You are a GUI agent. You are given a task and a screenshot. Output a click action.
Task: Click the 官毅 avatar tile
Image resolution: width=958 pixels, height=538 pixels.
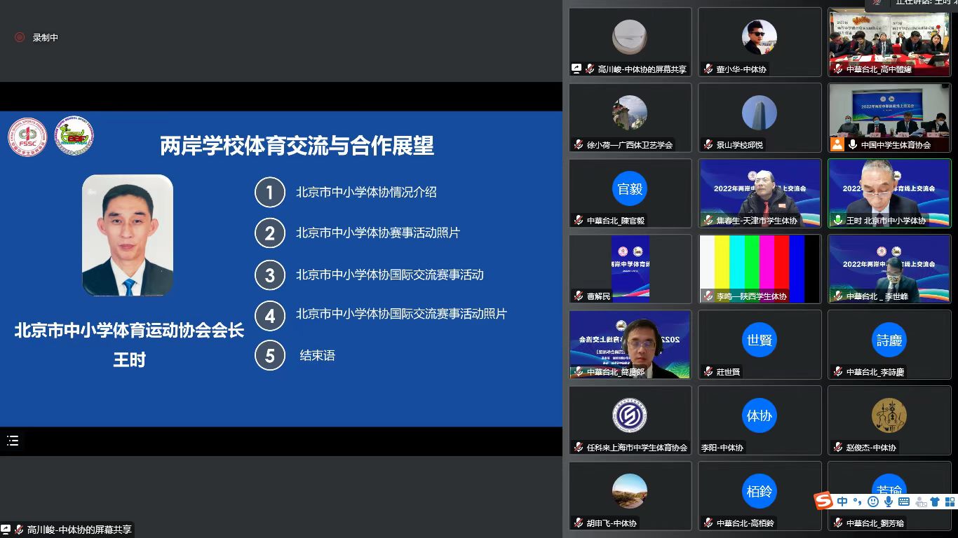coord(630,193)
